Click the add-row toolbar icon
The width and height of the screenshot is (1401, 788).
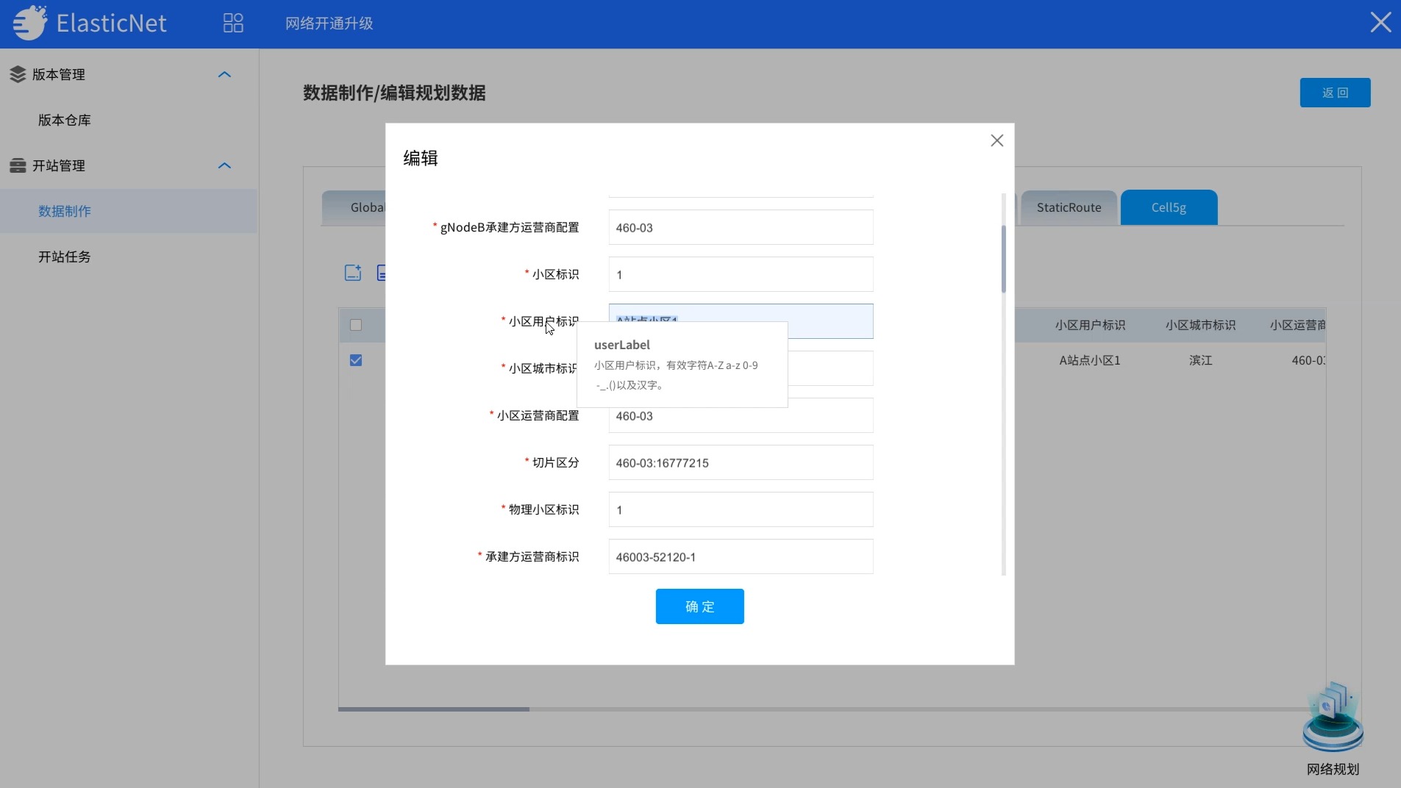(x=353, y=273)
